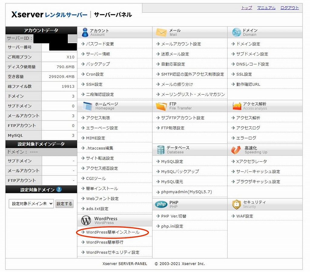Click the Speeding Up arrow icon
Screen dimensions: 310x272
tap(236, 150)
